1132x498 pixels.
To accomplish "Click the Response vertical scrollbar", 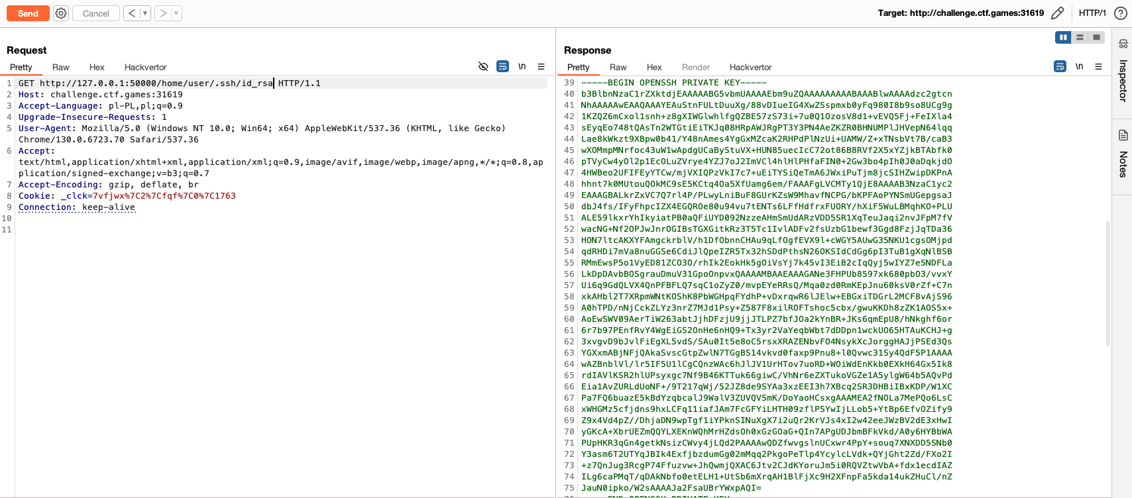I will tap(1107, 283).
